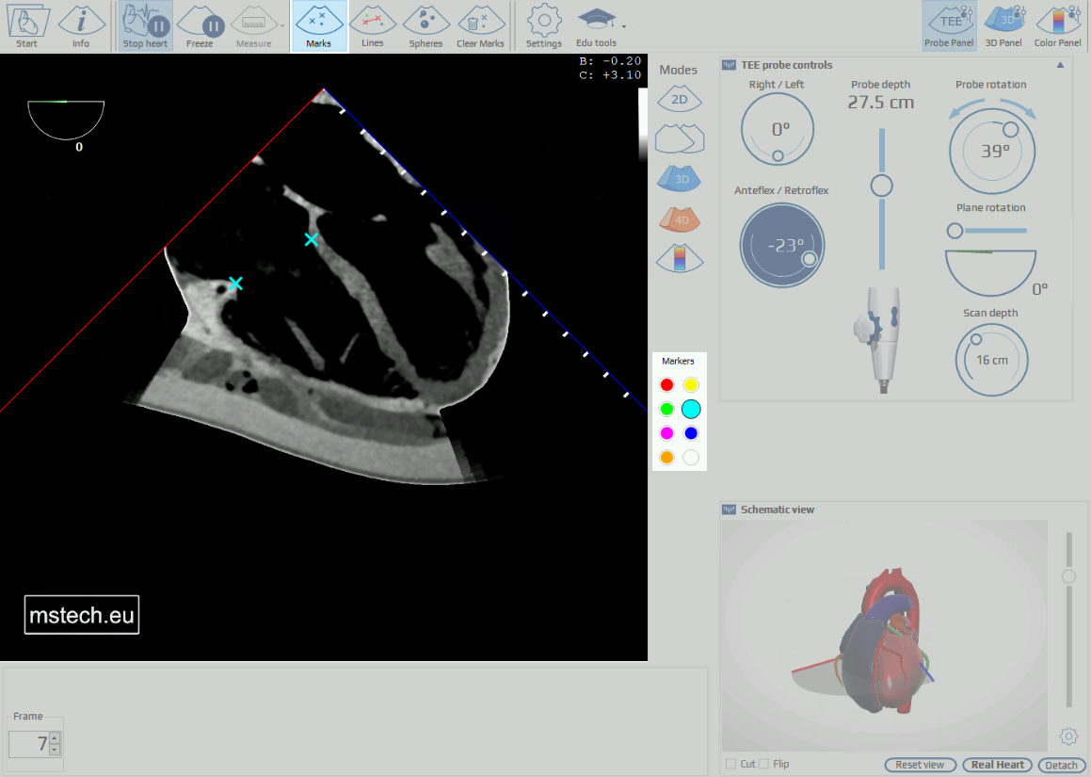Collapse the TEE probe controls panel
This screenshot has height=777, width=1091.
click(x=1061, y=65)
